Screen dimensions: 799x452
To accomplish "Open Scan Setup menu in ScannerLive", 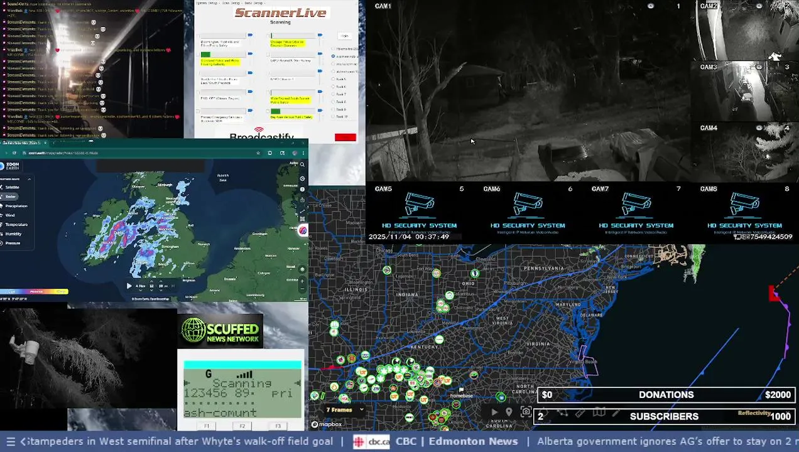I will coord(231,3).
